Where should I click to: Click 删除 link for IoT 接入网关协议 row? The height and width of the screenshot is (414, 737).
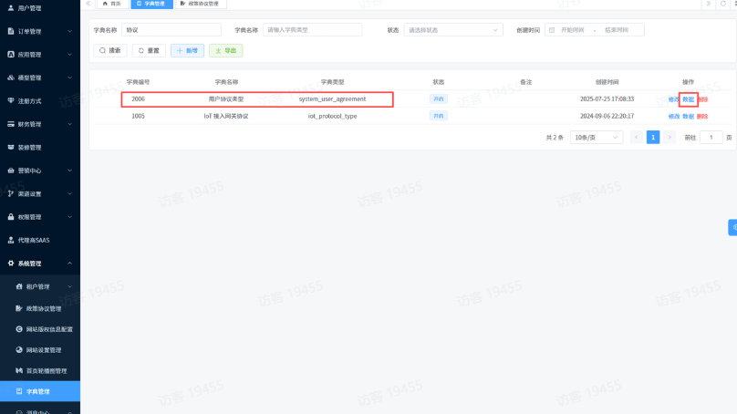(702, 116)
